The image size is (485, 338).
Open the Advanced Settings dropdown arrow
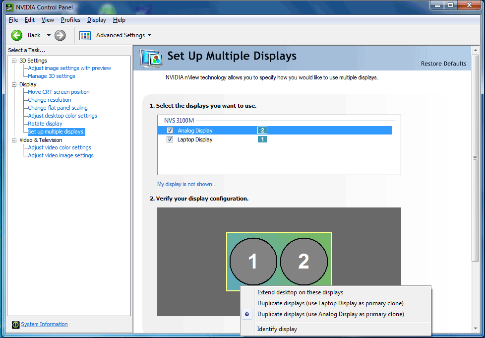[149, 35]
